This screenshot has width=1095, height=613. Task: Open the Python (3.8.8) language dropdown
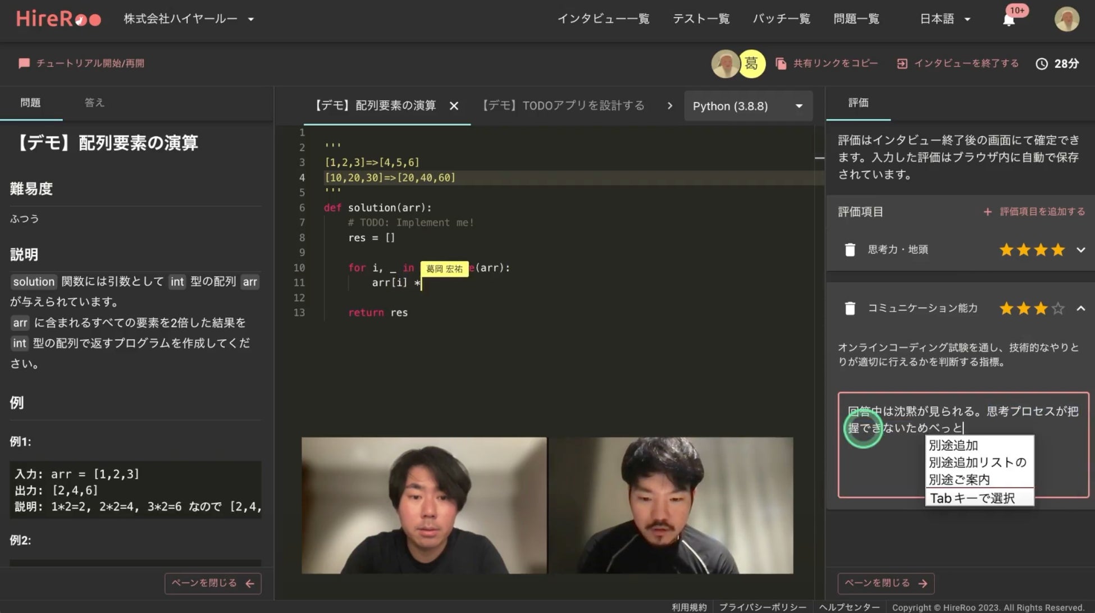[x=747, y=106]
